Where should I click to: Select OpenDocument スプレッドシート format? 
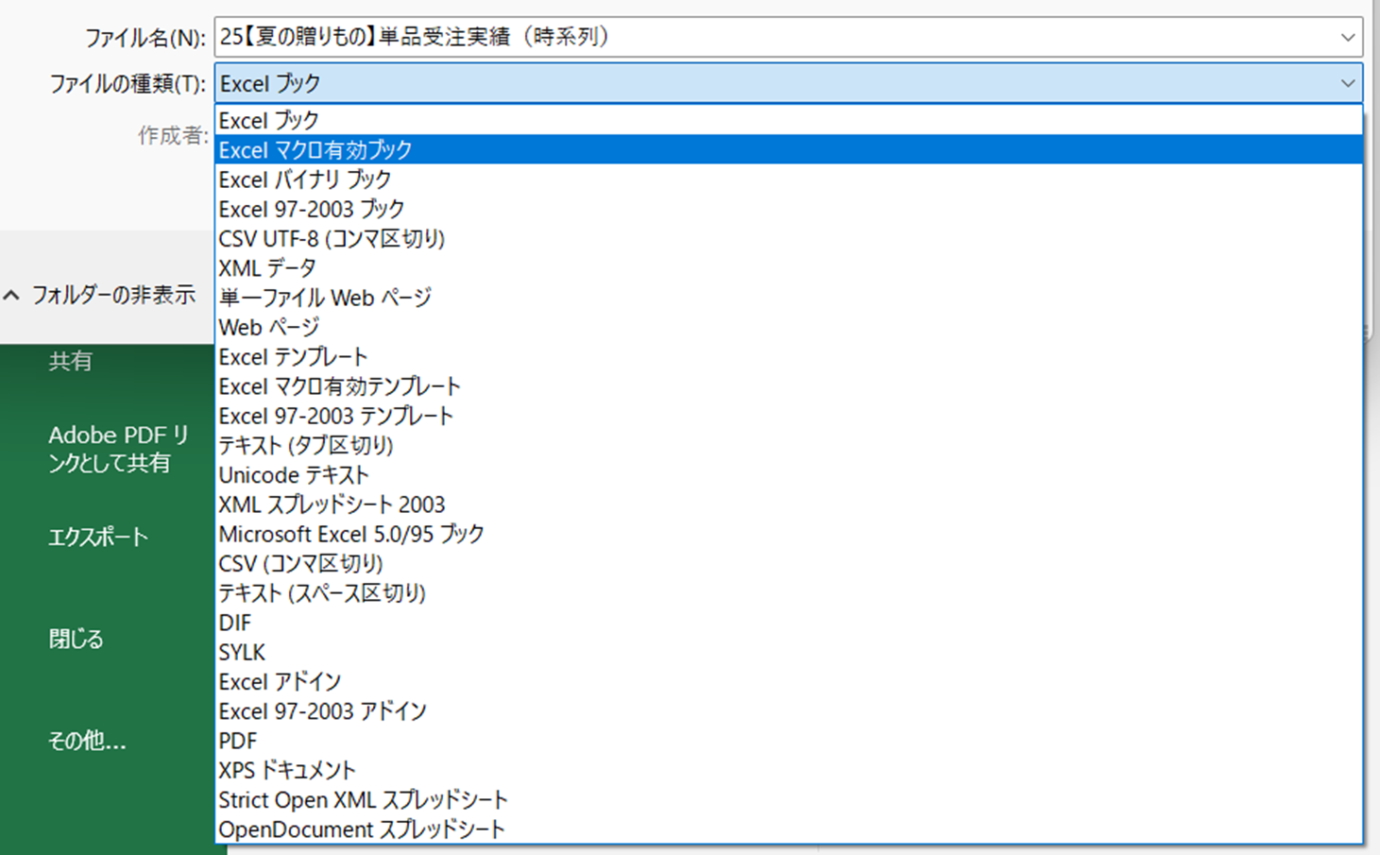click(x=789, y=829)
